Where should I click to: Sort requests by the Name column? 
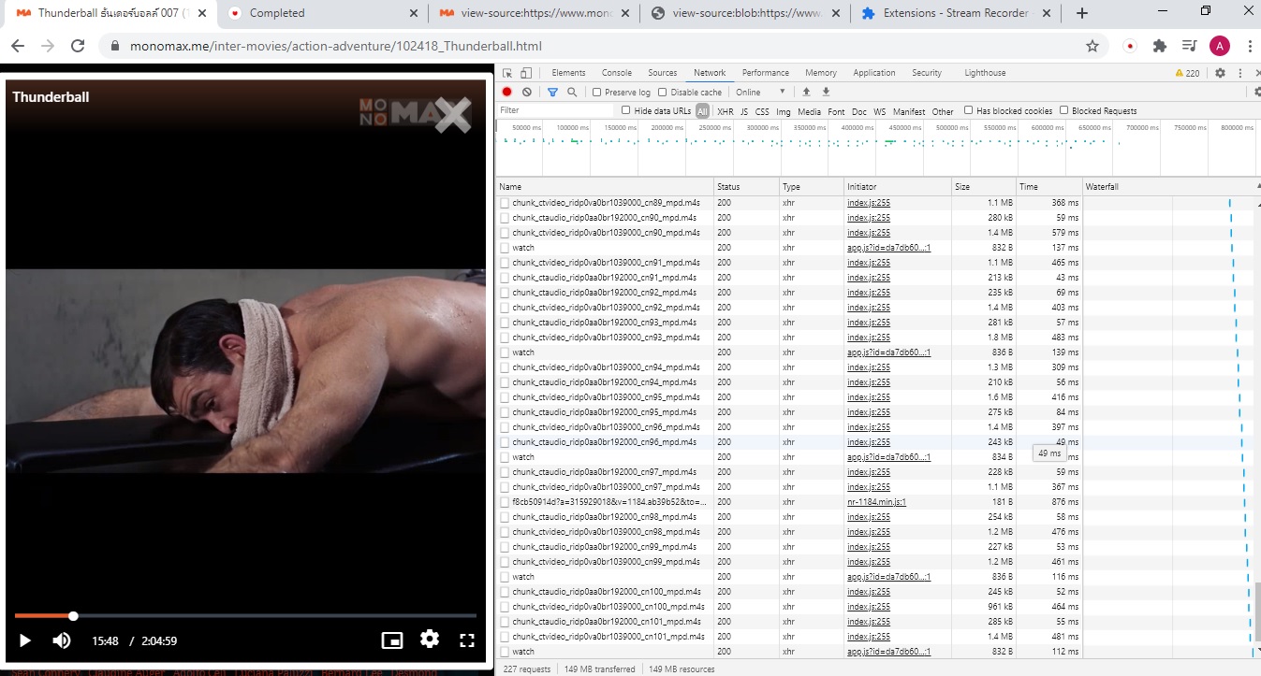[605, 187]
